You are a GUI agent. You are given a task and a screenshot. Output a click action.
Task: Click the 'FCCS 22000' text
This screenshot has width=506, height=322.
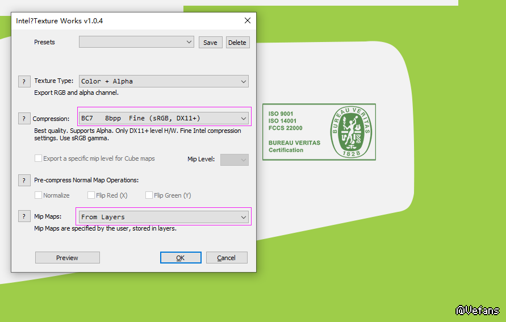[285, 128]
